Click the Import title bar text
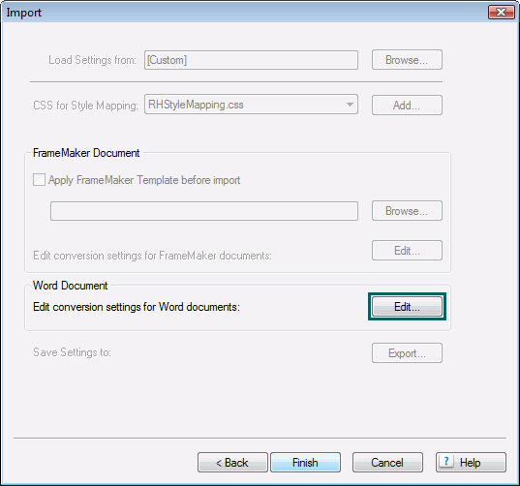This screenshot has width=520, height=486. (x=23, y=13)
